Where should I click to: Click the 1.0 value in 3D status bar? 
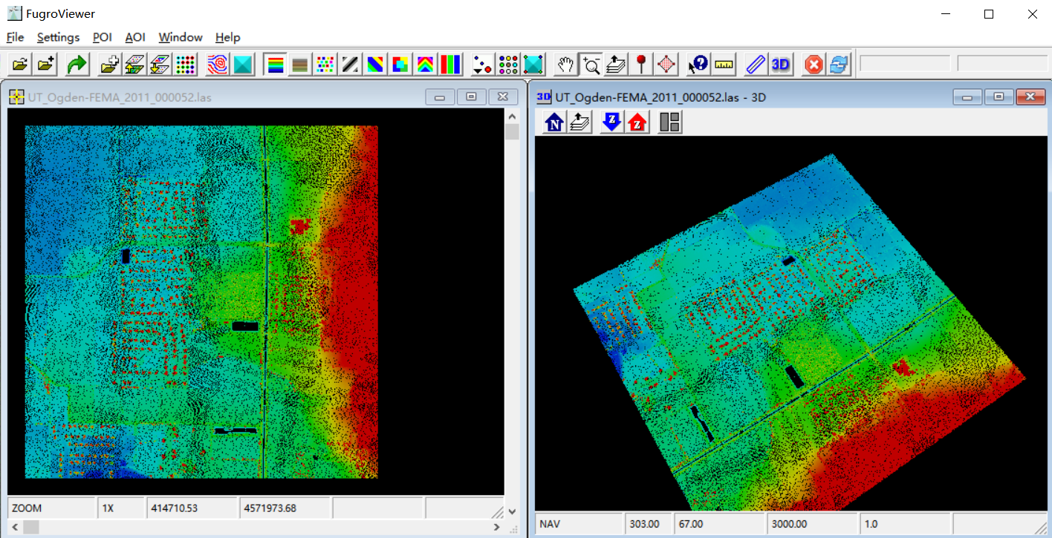click(905, 524)
